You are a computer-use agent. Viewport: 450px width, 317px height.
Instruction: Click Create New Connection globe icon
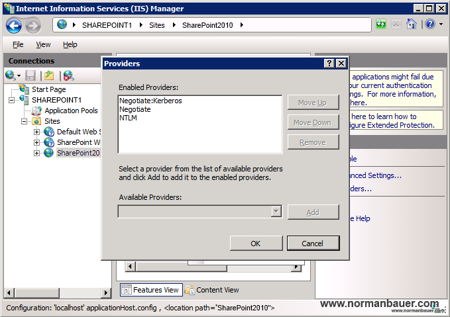click(11, 75)
